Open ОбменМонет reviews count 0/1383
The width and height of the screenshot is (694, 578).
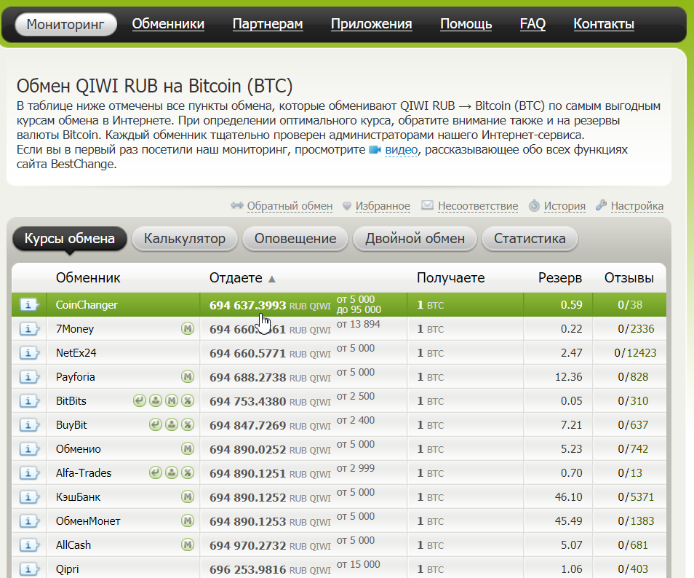point(636,521)
